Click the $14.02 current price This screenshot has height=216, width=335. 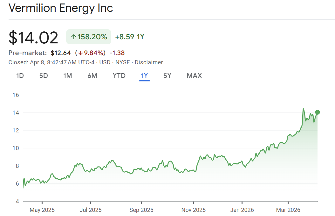(33, 38)
